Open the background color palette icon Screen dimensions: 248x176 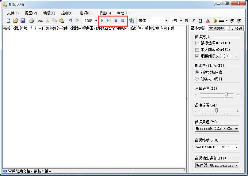tap(215, 21)
